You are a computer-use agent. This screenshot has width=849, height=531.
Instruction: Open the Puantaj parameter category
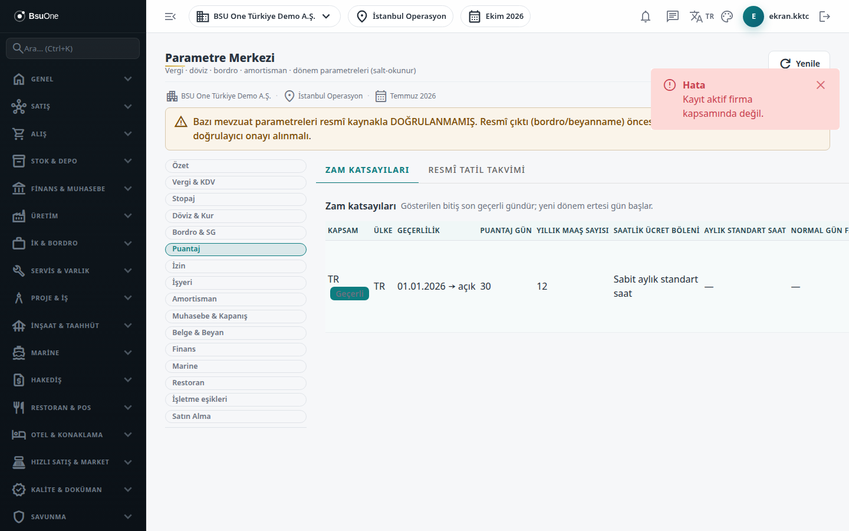(236, 249)
